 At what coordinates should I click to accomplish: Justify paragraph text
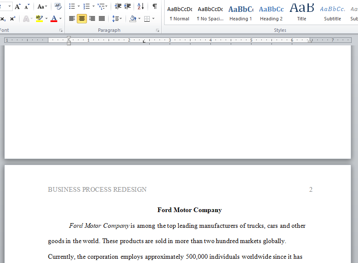tap(102, 19)
